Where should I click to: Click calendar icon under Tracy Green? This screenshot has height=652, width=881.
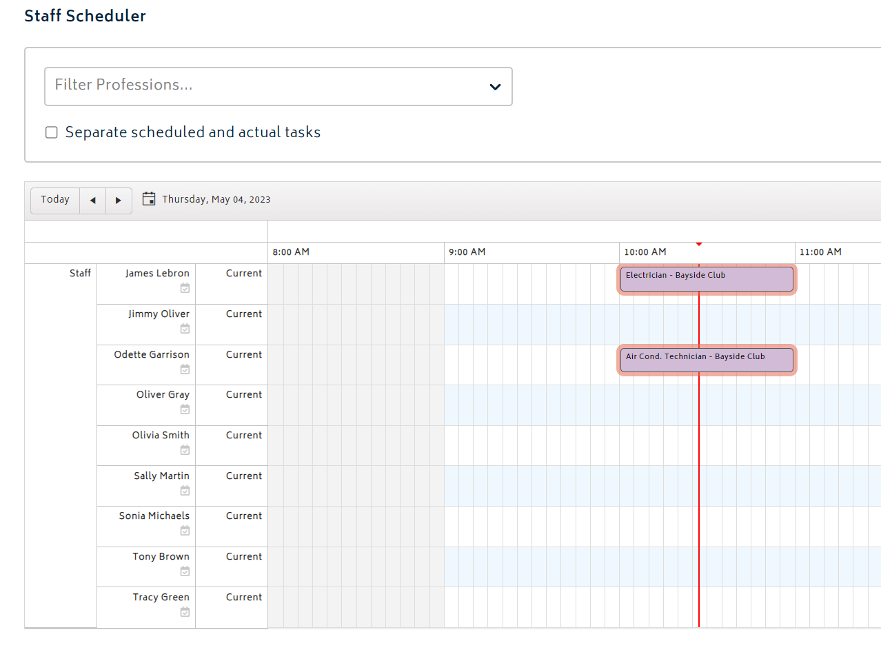[185, 612]
